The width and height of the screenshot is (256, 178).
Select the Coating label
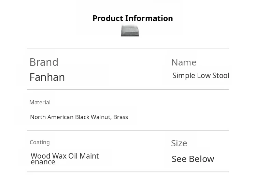tap(40, 142)
